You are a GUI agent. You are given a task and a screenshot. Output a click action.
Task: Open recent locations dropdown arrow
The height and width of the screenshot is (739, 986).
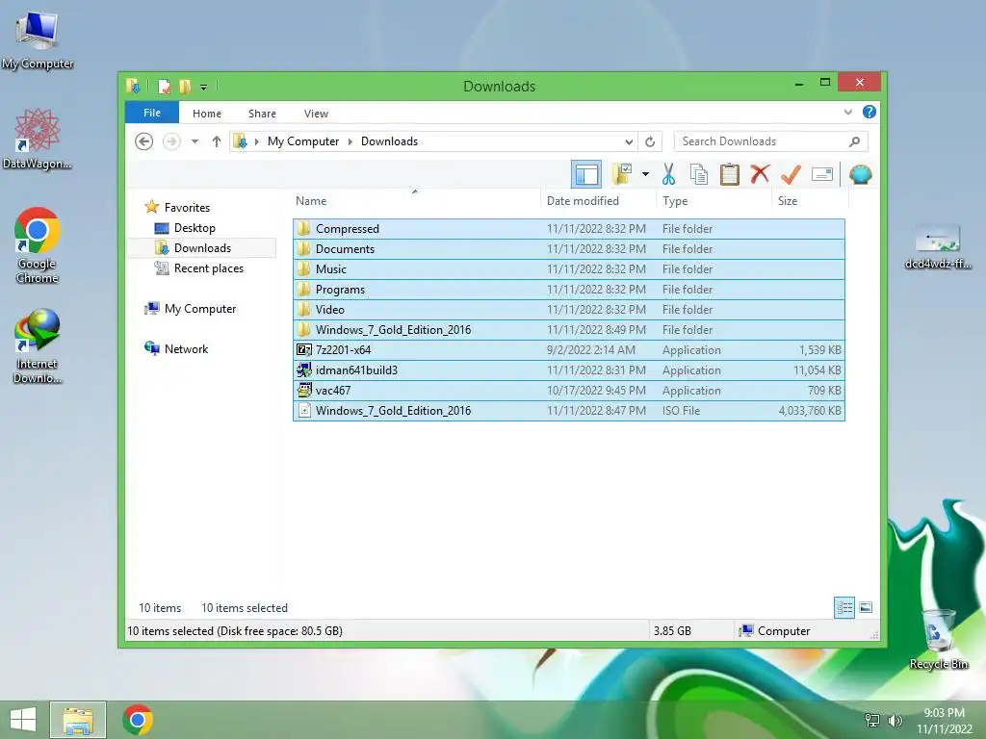click(x=195, y=141)
